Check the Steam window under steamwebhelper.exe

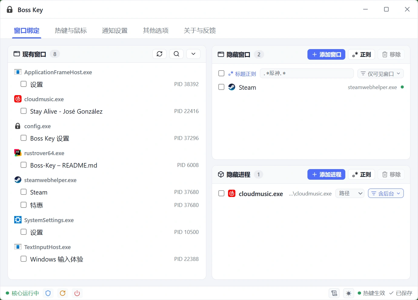[24, 192]
